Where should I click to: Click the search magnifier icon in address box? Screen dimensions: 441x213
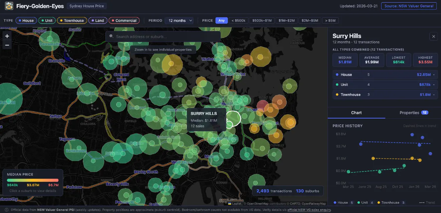111,36
